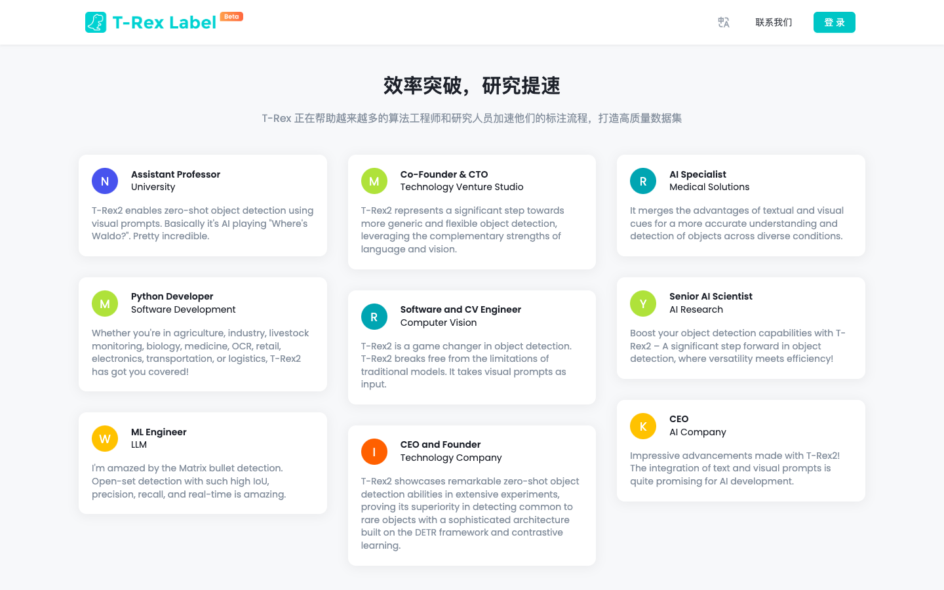Click the M avatar of Co-Founder & CTO

[x=374, y=181]
